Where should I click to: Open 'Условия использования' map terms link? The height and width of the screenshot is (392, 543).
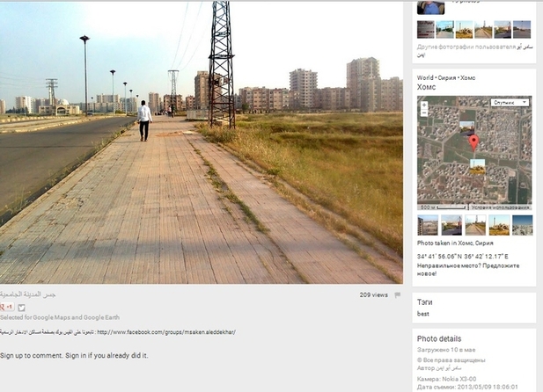click(500, 207)
